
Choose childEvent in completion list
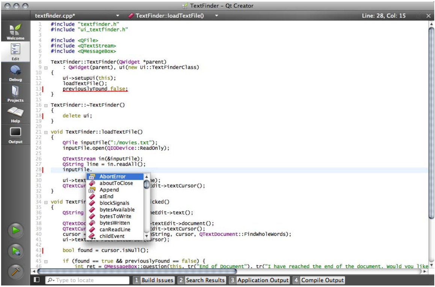pos(115,236)
